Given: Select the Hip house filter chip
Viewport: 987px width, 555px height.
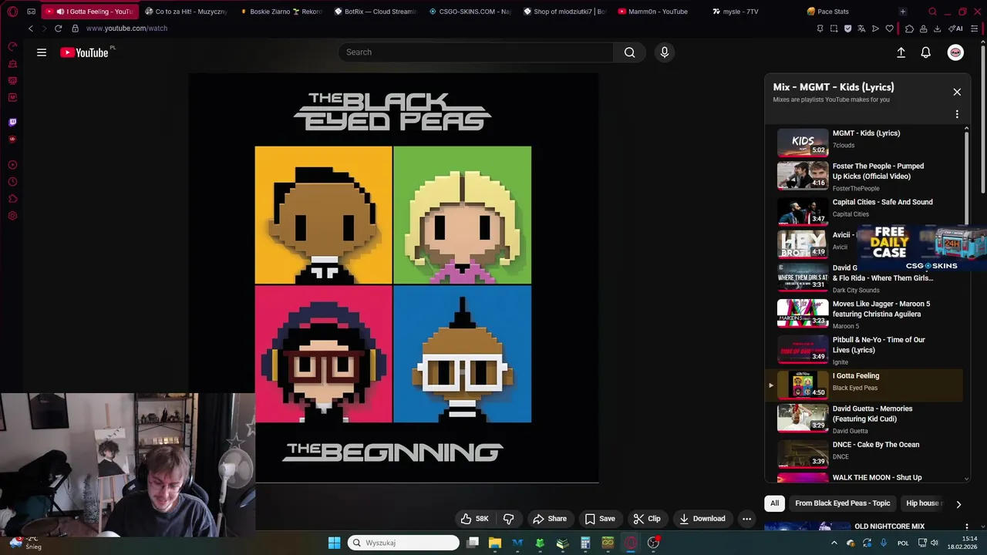Looking at the screenshot, I should point(923,503).
